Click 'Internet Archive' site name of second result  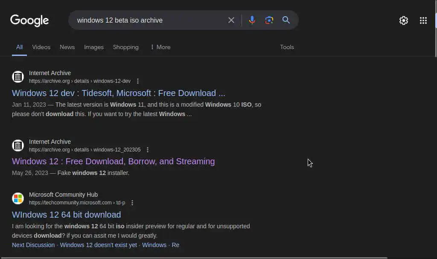tap(50, 142)
